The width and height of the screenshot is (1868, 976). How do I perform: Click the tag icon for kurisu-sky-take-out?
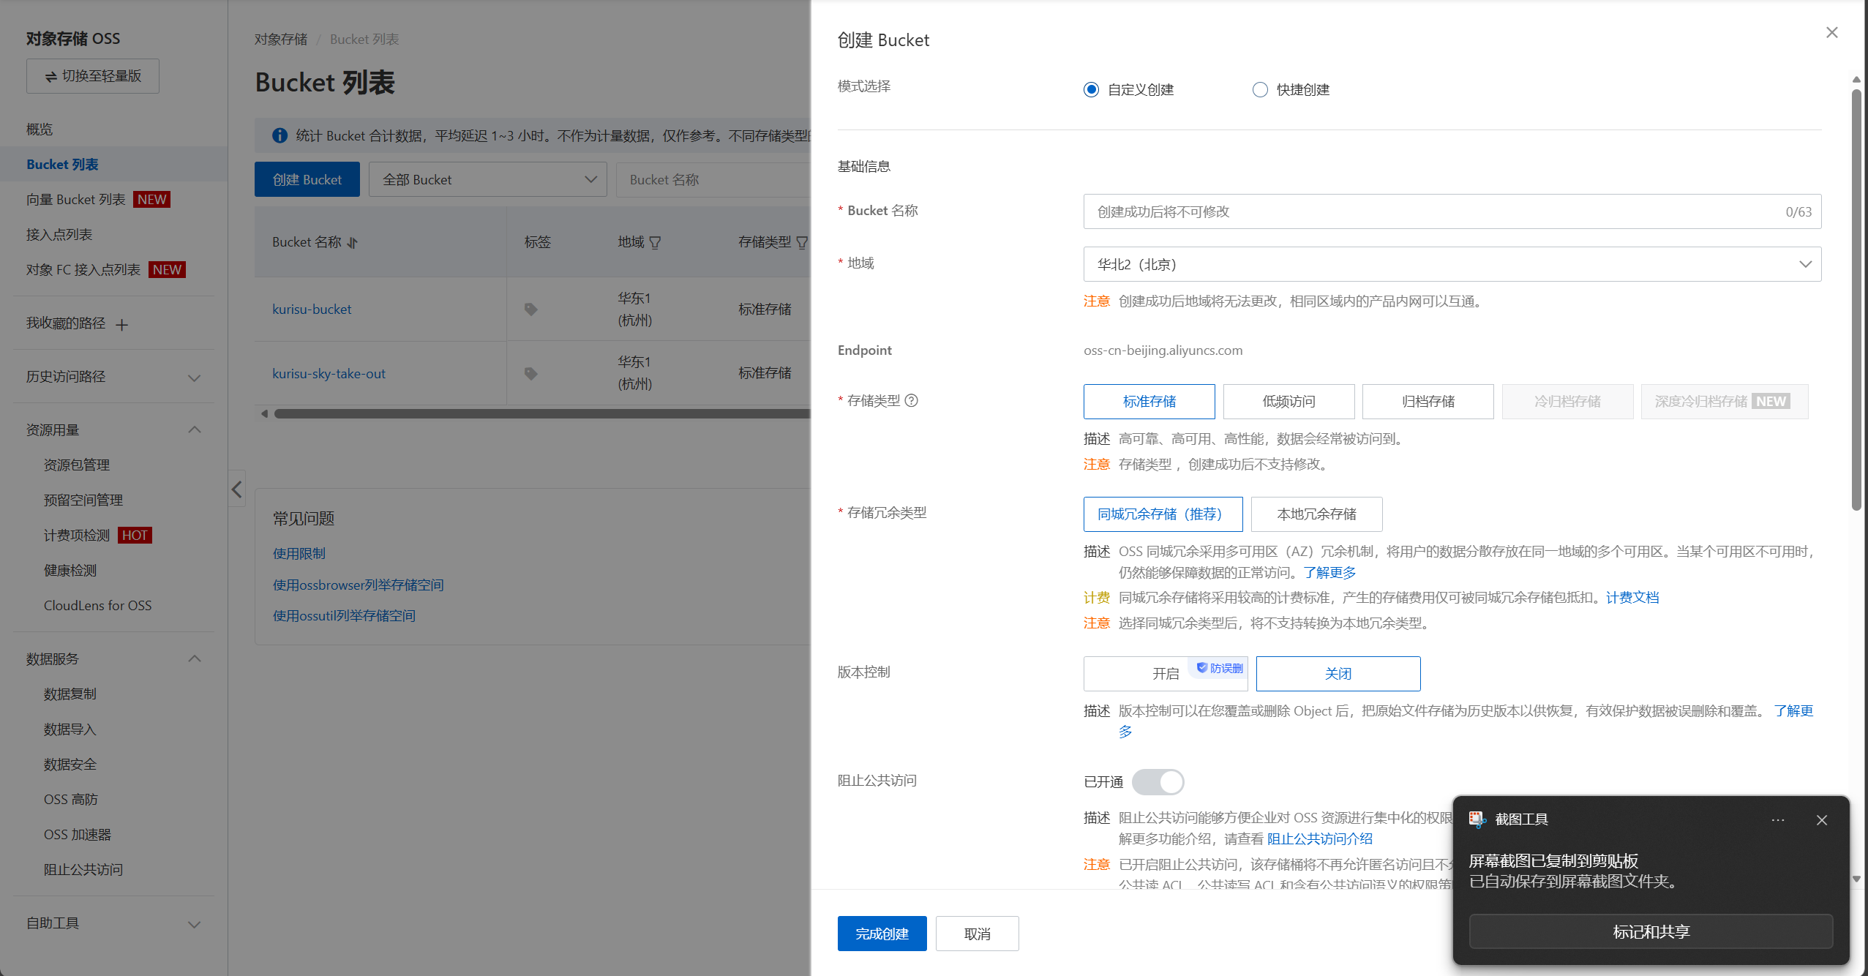(531, 374)
